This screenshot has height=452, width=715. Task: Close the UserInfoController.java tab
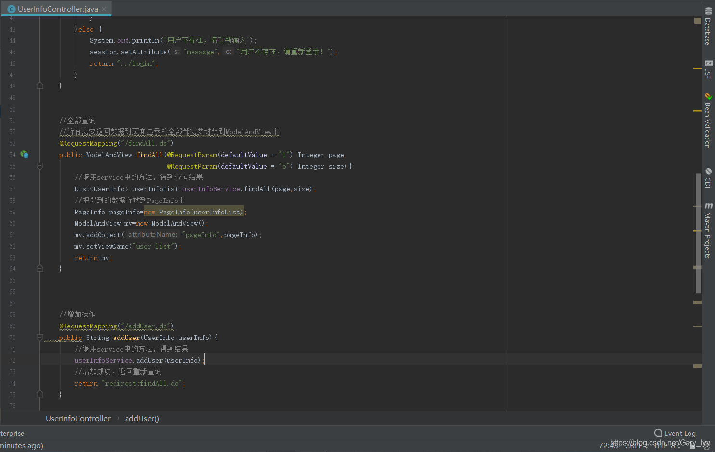(104, 9)
